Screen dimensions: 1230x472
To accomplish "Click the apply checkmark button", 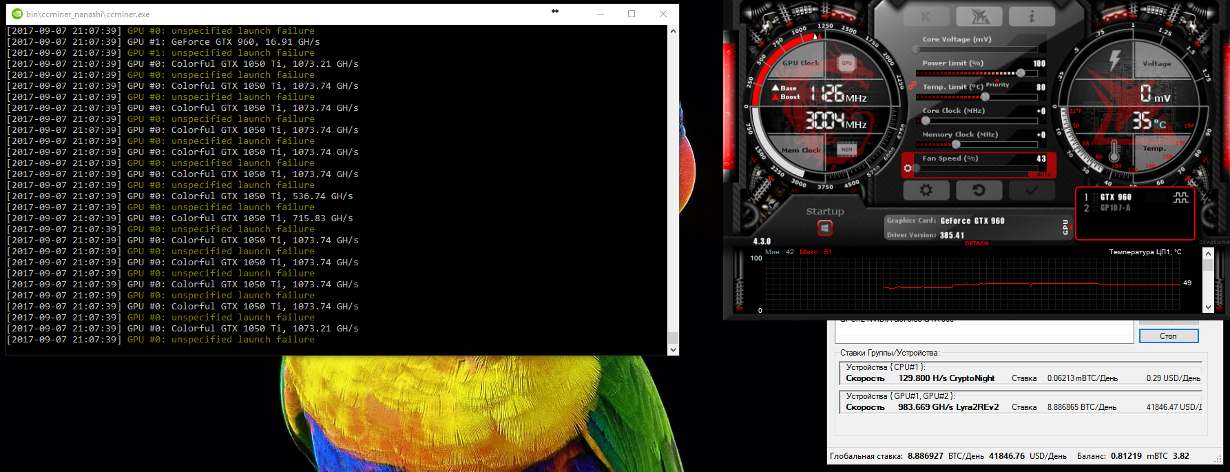I will tap(1031, 190).
